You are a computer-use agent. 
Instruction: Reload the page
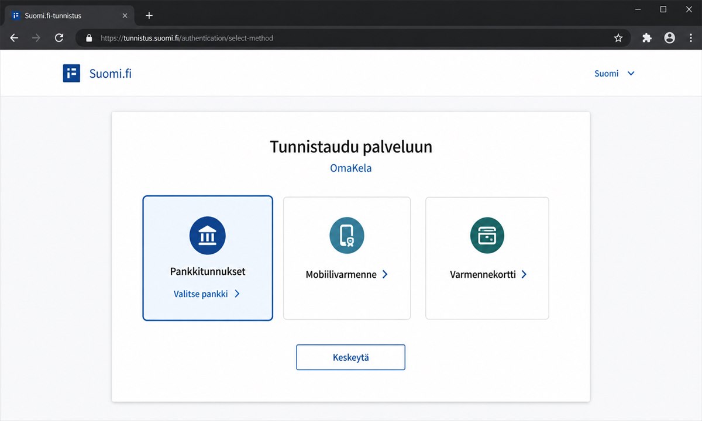point(59,38)
